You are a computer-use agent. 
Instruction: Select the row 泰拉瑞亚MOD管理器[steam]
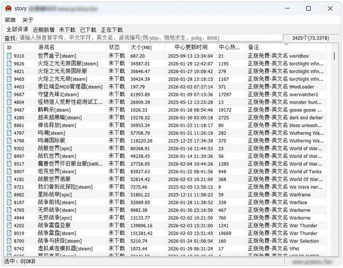point(166,86)
